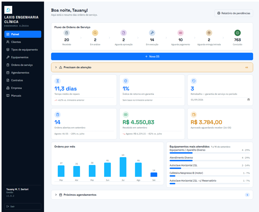This screenshot has height=212, width=259.
Task: Click the Aguarda aprovação document icon
Action: (x=124, y=33)
